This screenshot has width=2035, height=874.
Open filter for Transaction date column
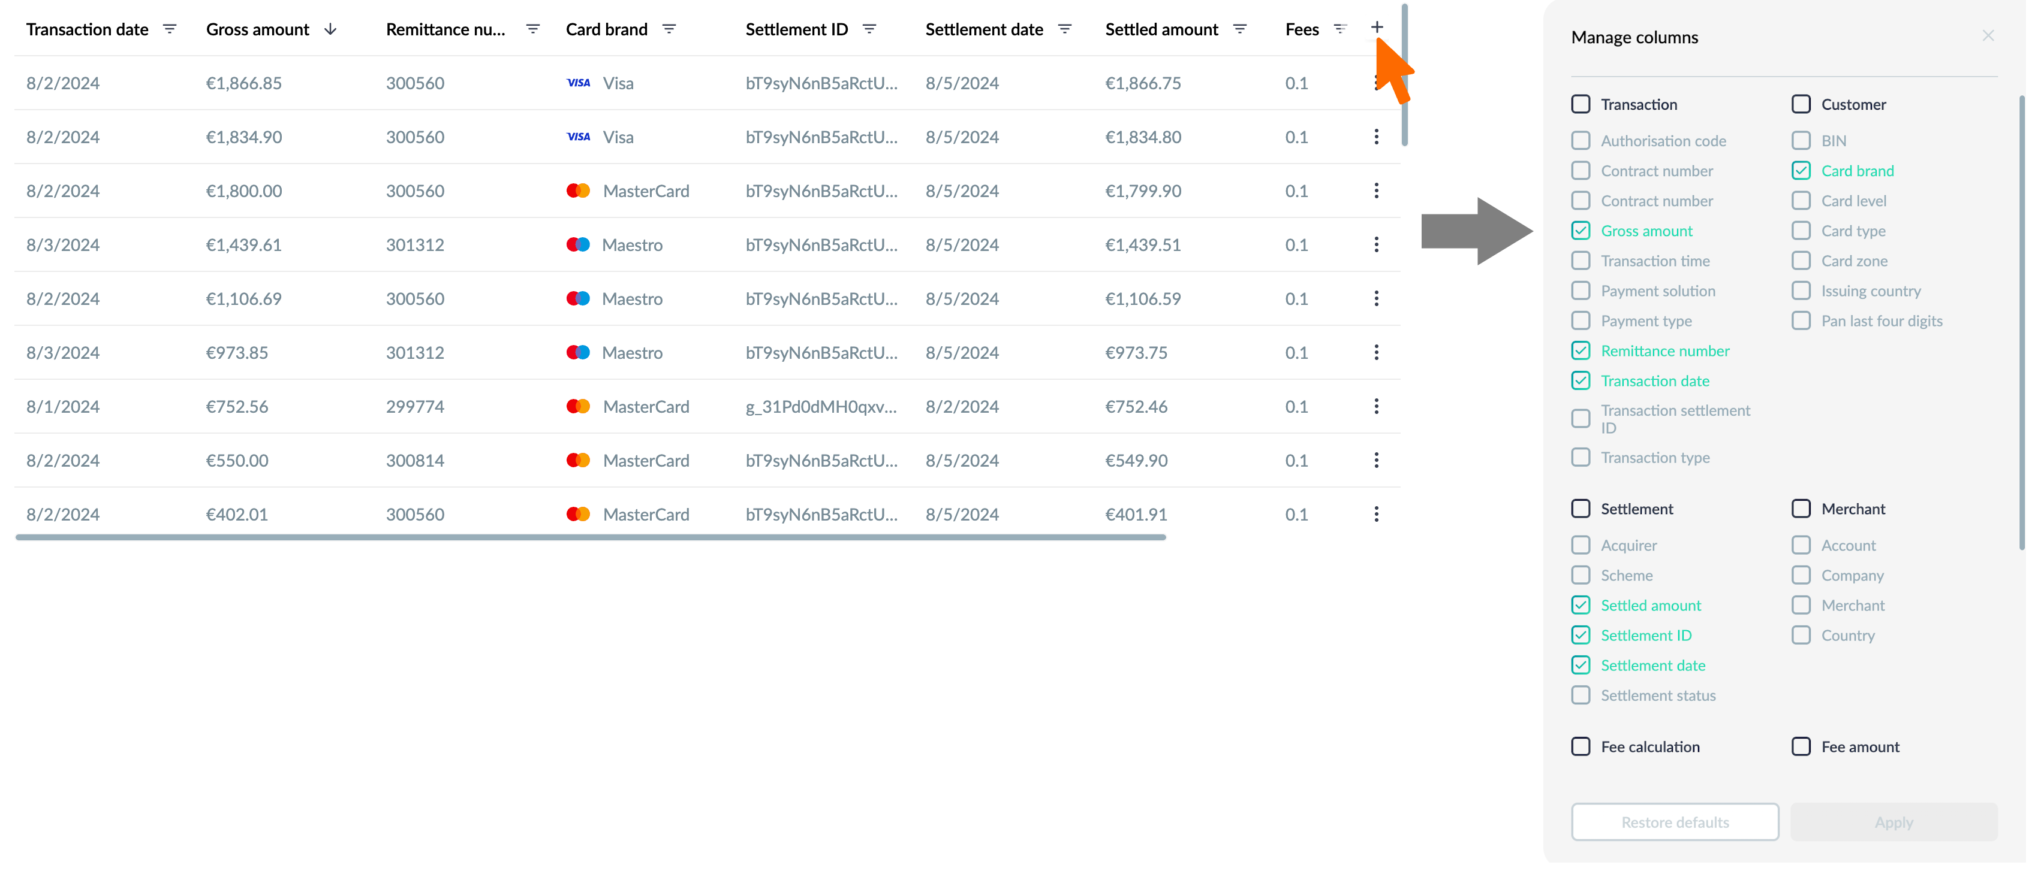169,29
